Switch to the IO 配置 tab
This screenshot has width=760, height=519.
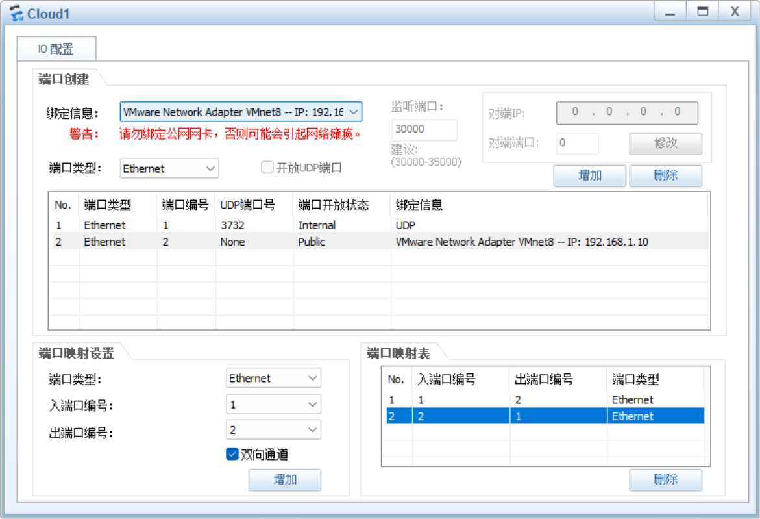(56, 49)
